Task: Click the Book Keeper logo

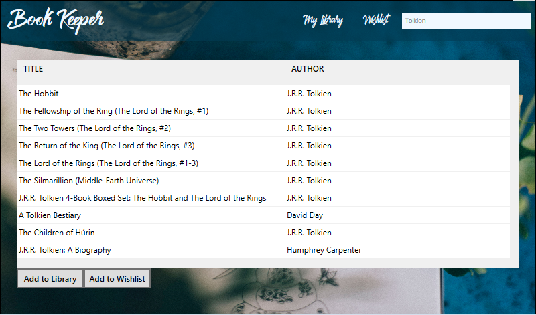Action: 56,19
